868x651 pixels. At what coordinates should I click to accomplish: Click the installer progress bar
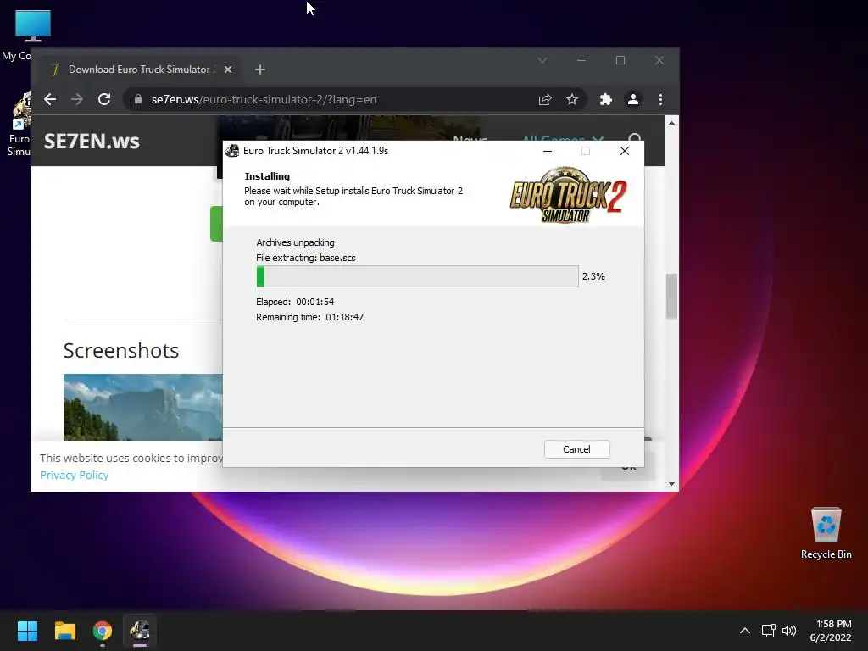[417, 276]
